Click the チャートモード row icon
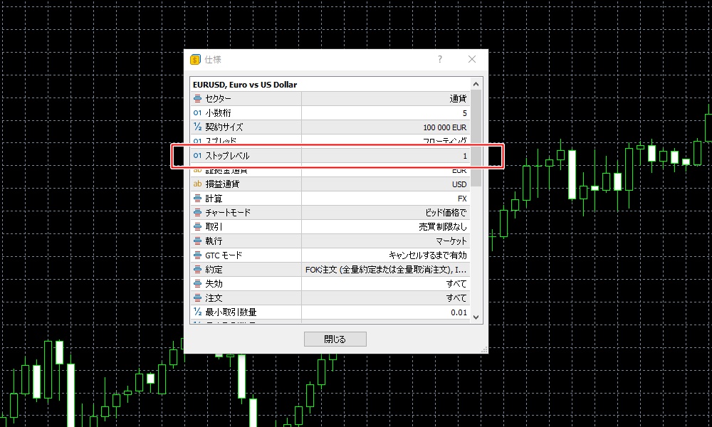Screen dimensions: 712x427 [198, 213]
